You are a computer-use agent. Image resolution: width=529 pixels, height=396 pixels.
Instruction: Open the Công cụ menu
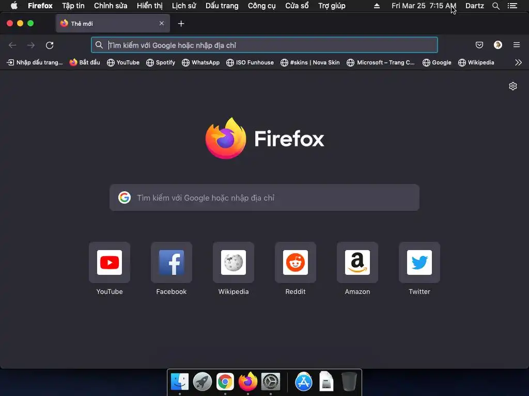[262, 6]
